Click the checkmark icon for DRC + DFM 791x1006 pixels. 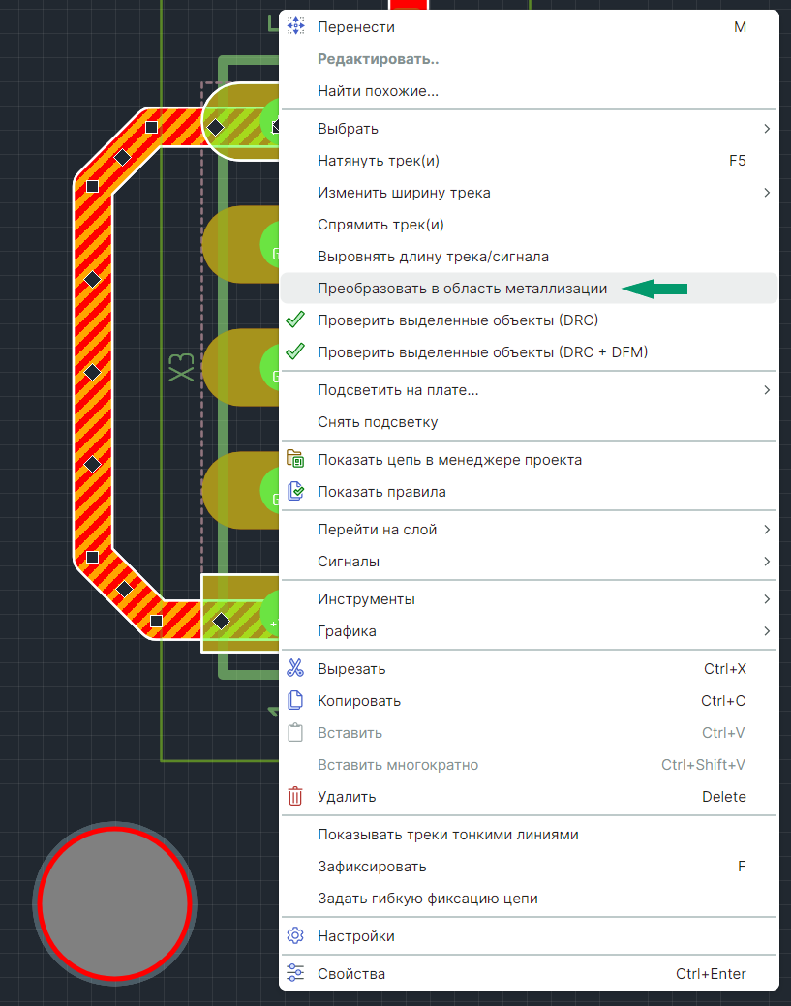295,351
